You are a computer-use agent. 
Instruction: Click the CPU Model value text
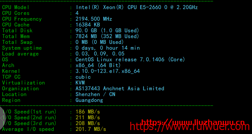137,7
